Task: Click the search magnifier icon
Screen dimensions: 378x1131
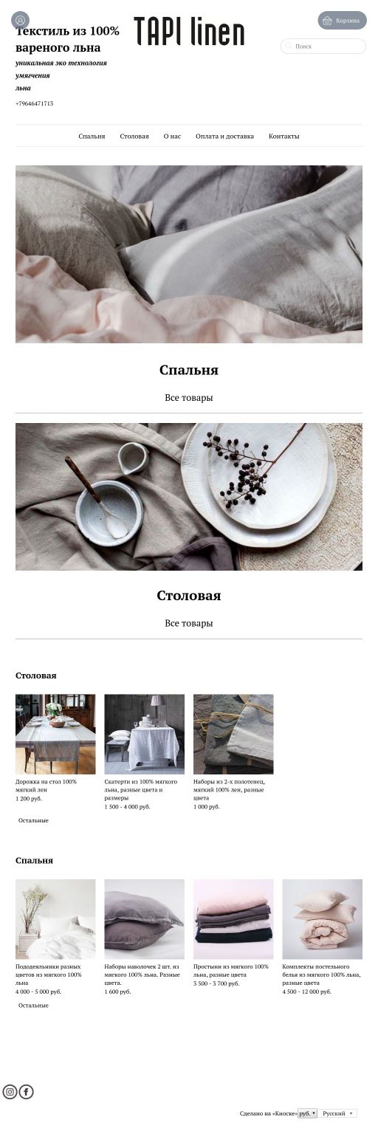Action: pos(289,47)
